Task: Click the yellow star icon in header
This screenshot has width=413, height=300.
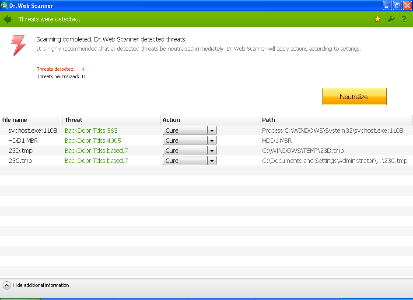Action: (378, 19)
